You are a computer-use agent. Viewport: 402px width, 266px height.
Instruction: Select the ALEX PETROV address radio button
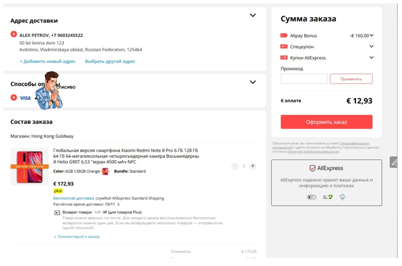coord(14,34)
